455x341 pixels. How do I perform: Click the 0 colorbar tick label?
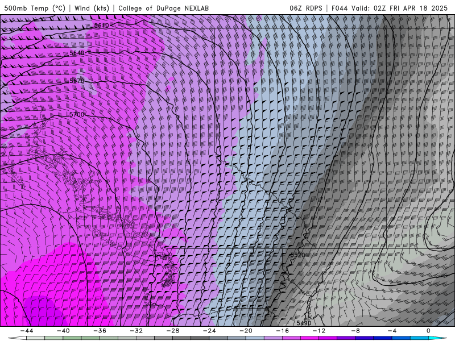pos(429,331)
